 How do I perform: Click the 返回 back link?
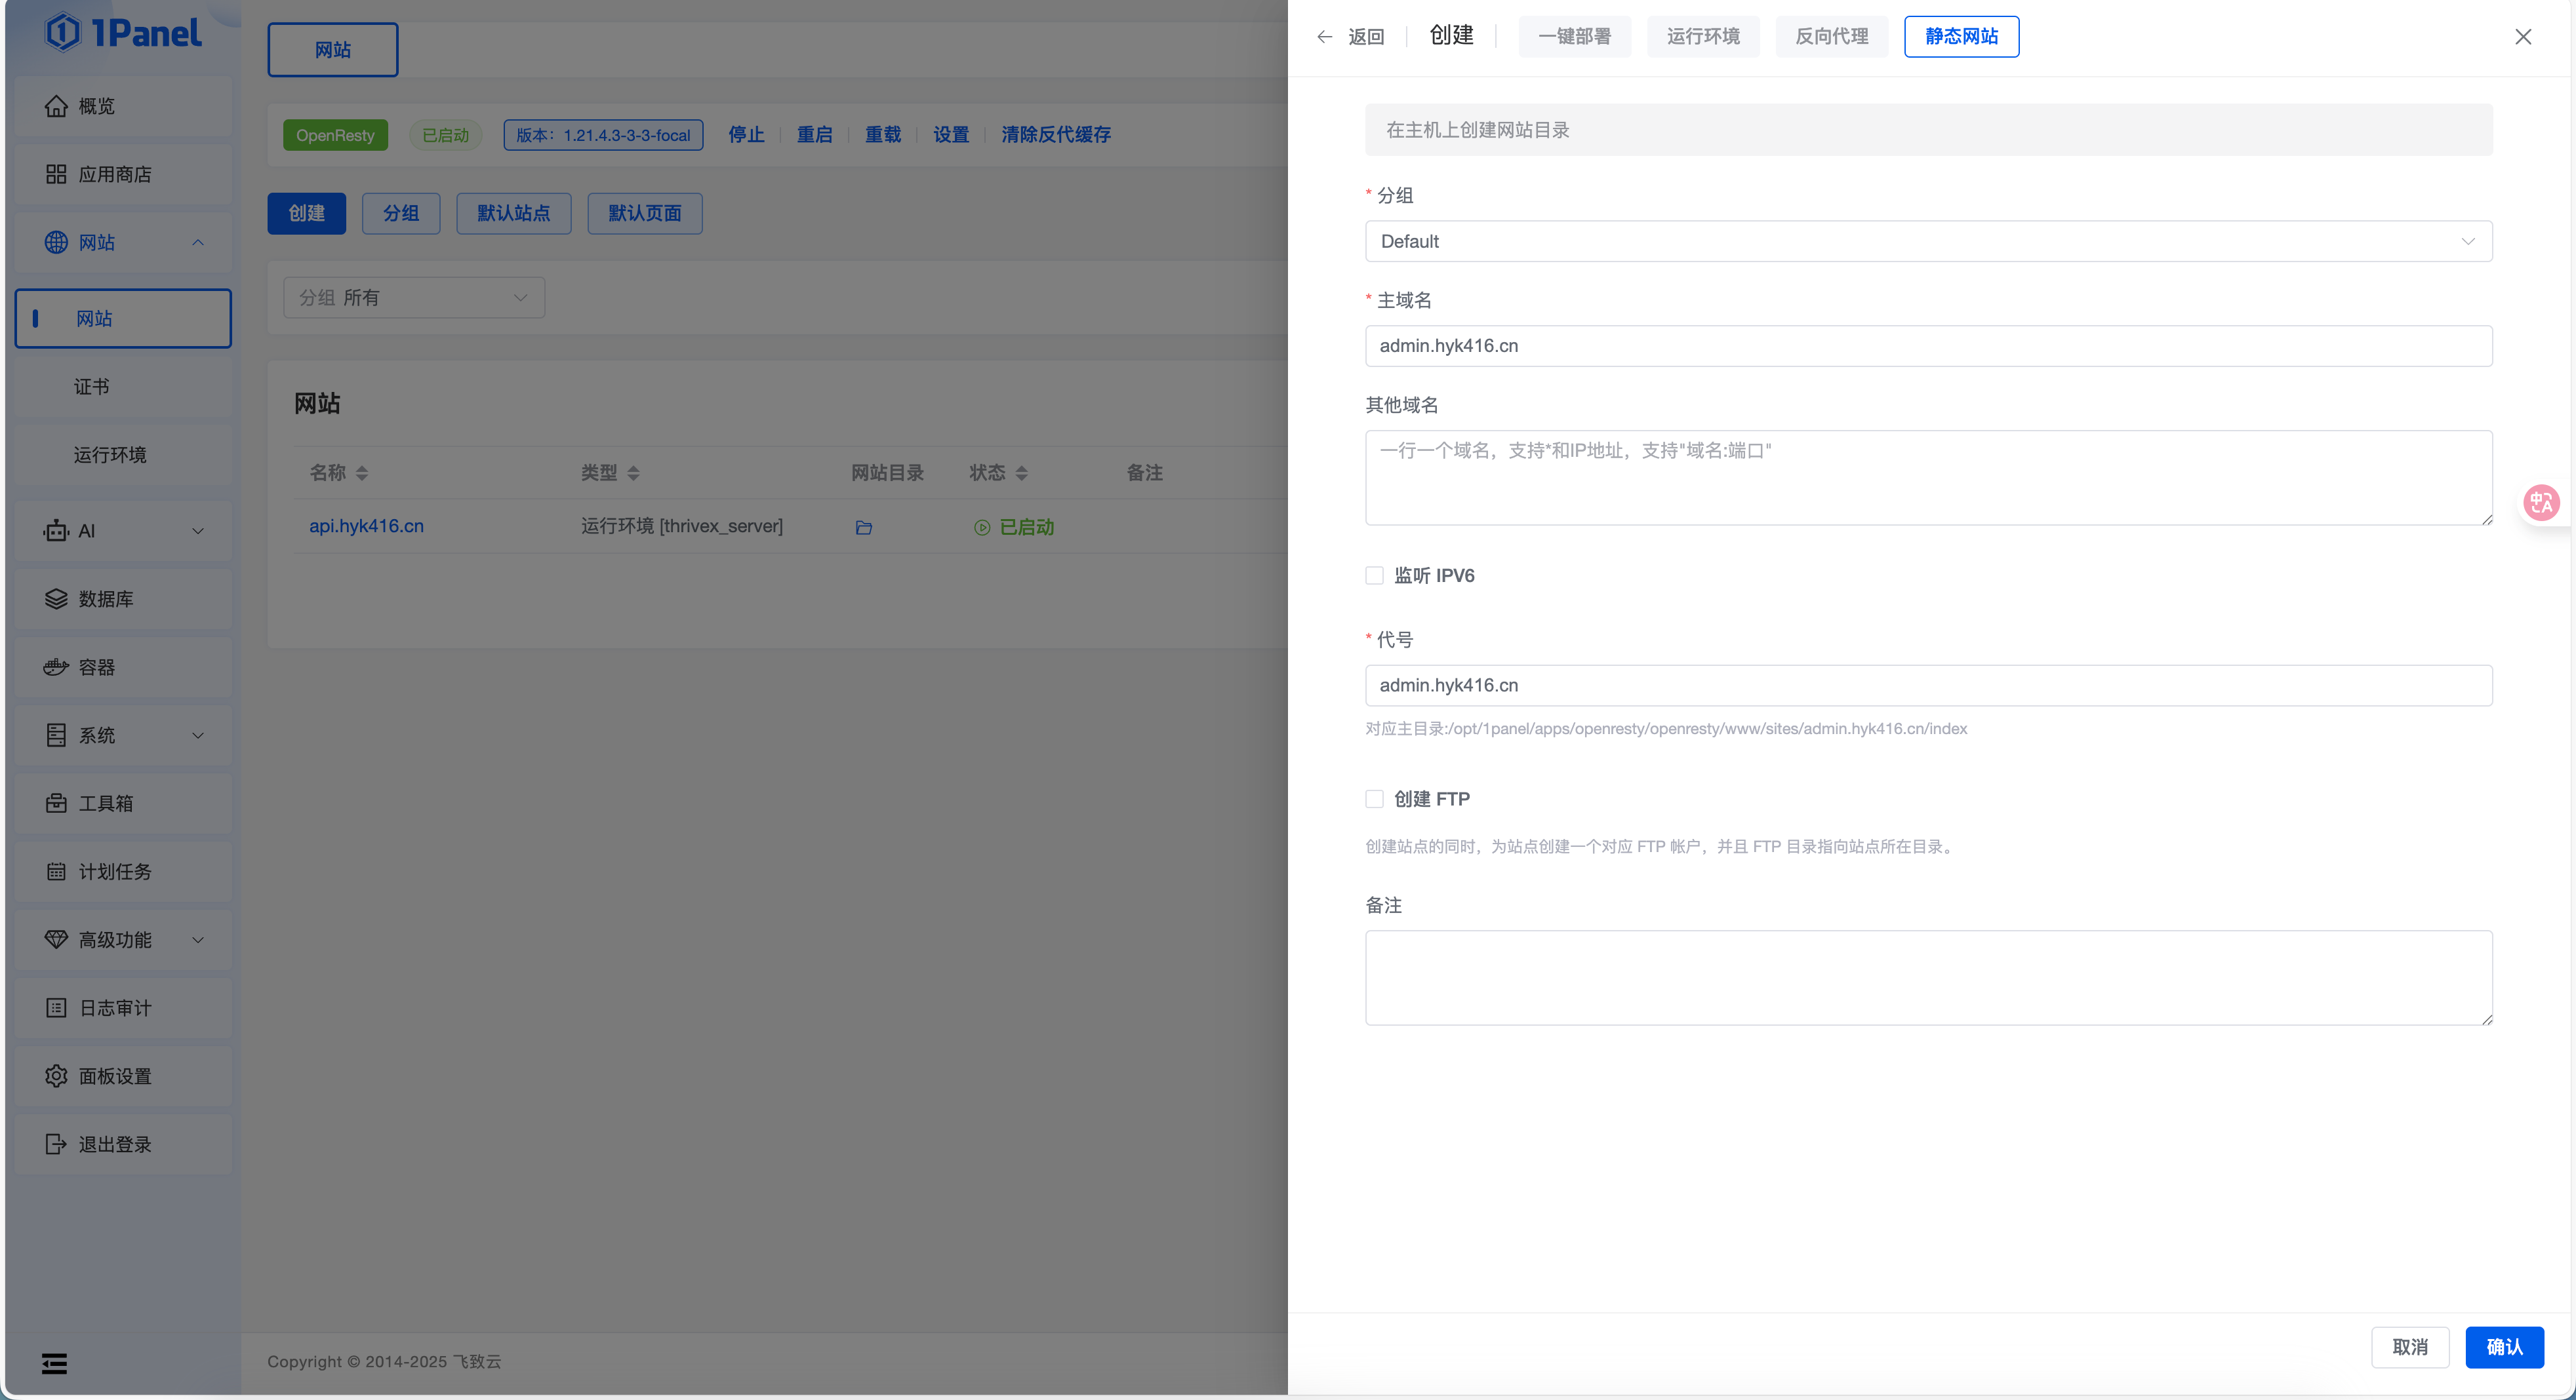pyautogui.click(x=1366, y=37)
